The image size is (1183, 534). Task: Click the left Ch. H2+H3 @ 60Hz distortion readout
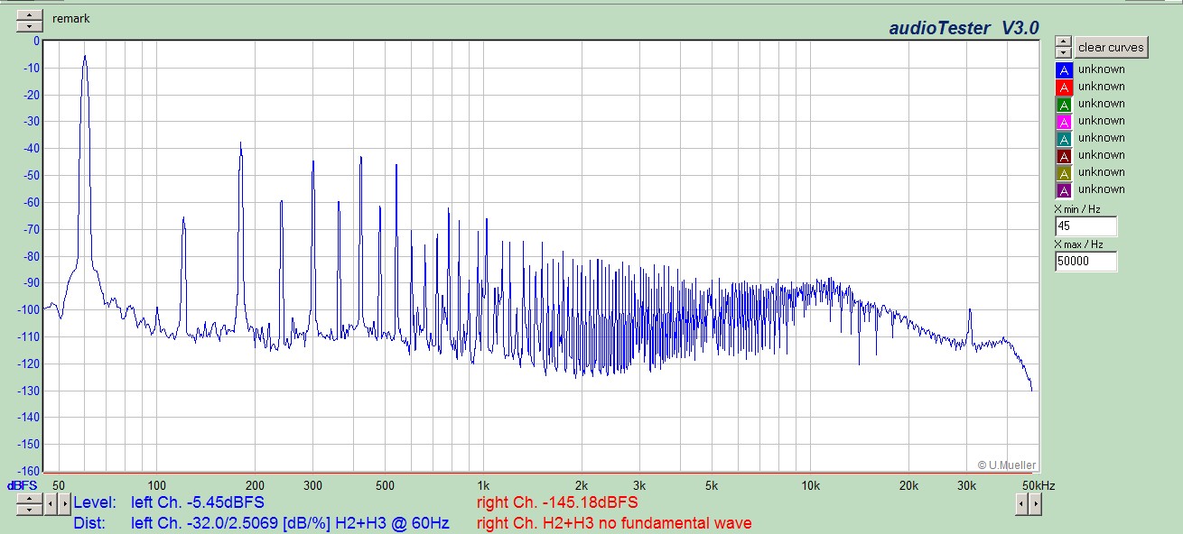pos(290,523)
